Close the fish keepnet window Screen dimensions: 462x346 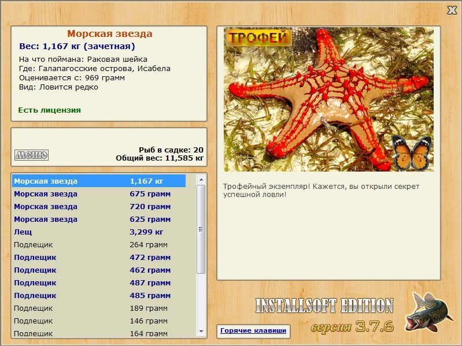(452, 10)
